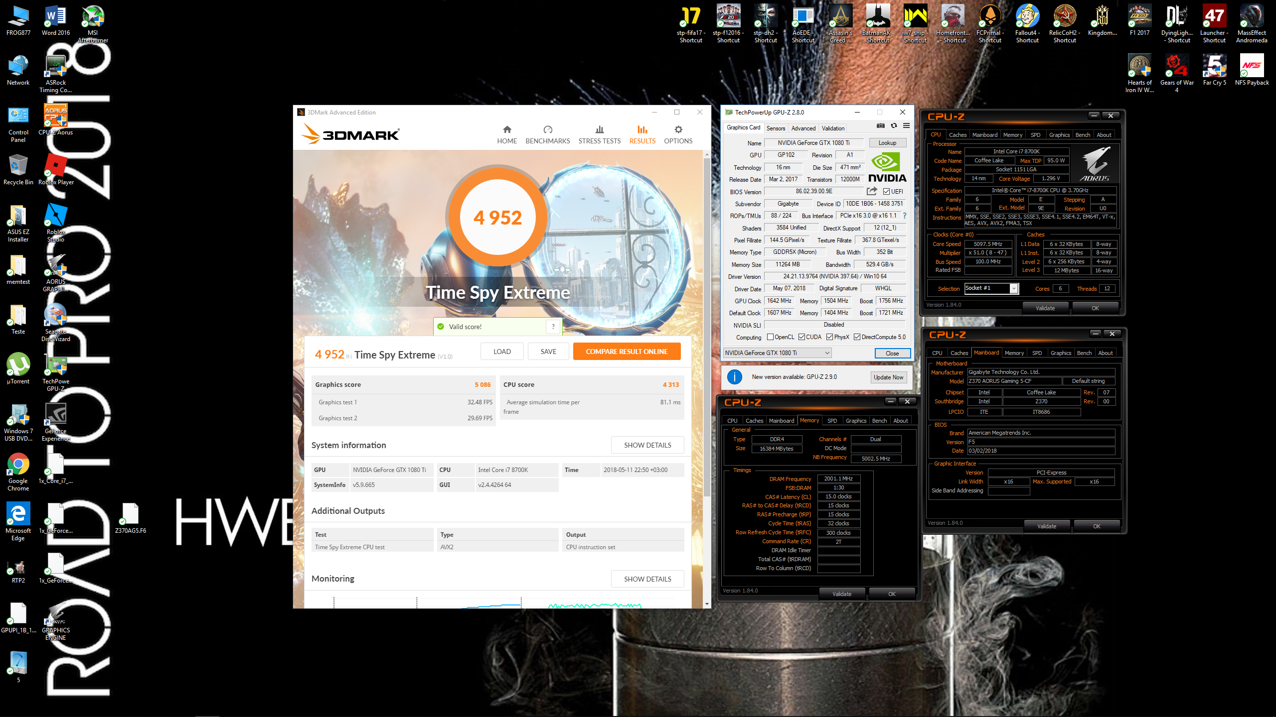
Task: Click the valid score question mark button
Action: pos(553,327)
